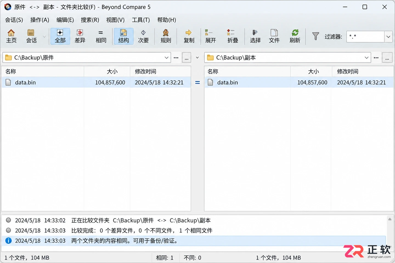Click the center chevron between path bars

pyautogui.click(x=197, y=58)
